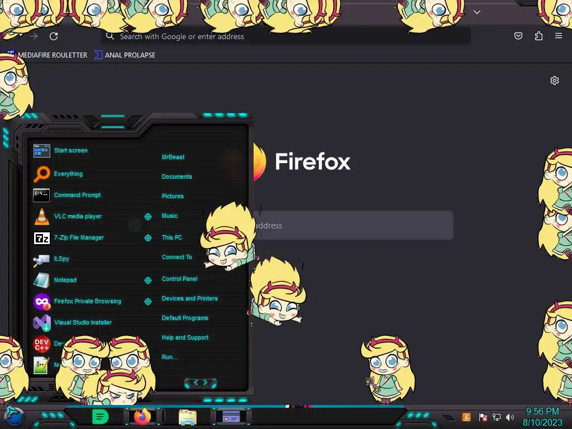Open This PC from start menu
Screen dimensions: 572x429
pyautogui.click(x=172, y=237)
